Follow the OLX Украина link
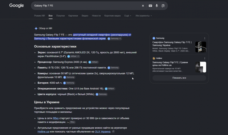The width and height of the screenshot is (228, 135). (102, 132)
